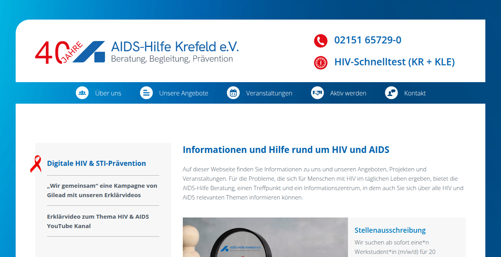Open Erklärvideo zum Thema HIV & AIDS link
This screenshot has width=501, height=257.
pyautogui.click(x=98, y=221)
